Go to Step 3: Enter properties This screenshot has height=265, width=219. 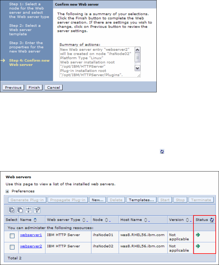[26, 47]
